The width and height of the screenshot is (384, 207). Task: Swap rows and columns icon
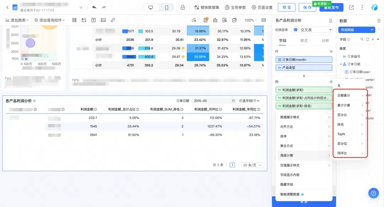pyautogui.click(x=304, y=76)
